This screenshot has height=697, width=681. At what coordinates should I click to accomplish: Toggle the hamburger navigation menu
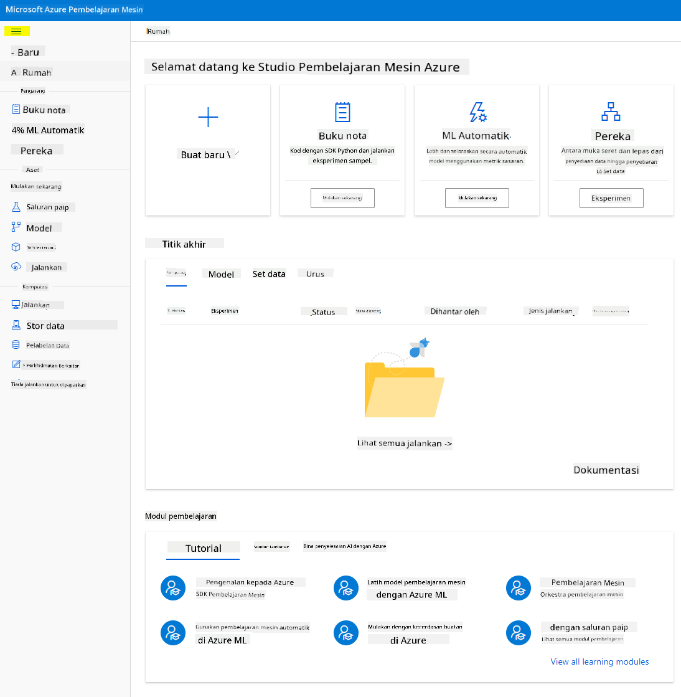point(16,32)
